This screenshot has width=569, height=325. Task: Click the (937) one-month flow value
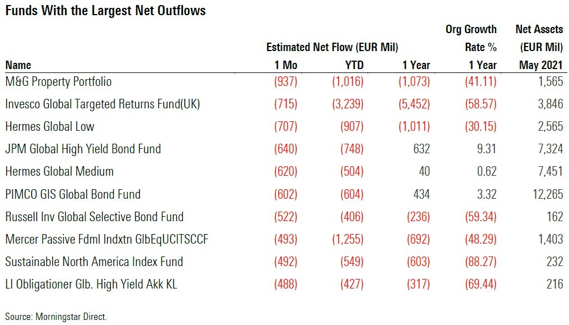point(285,82)
